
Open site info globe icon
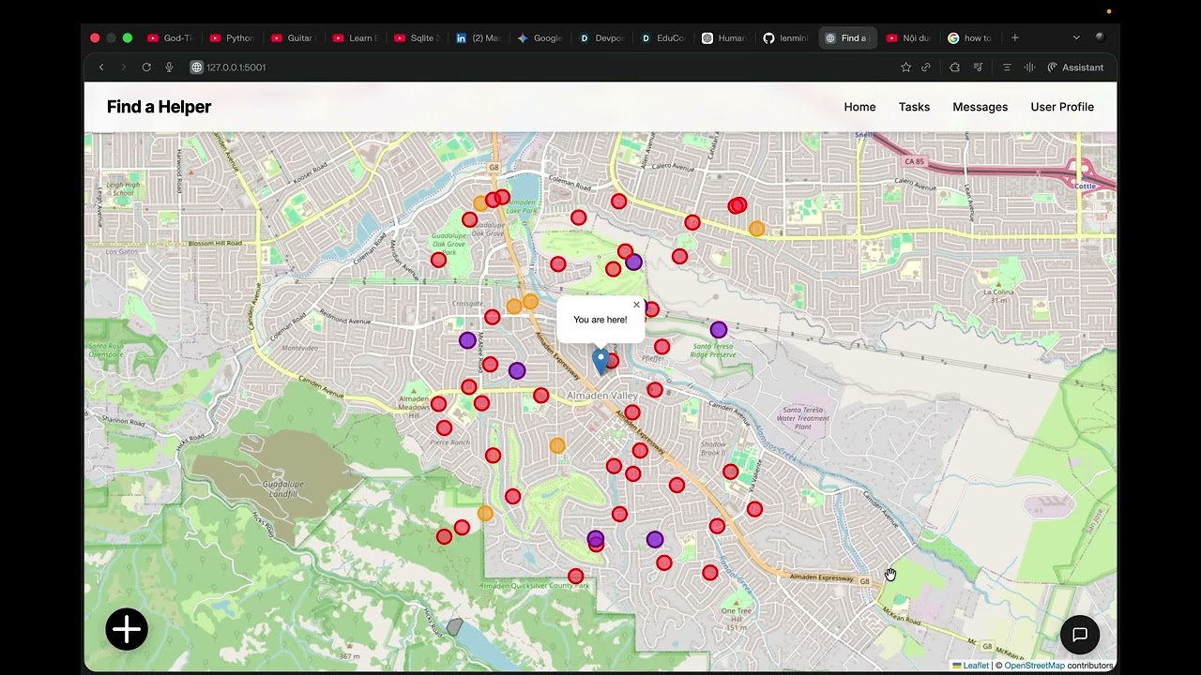tap(196, 67)
